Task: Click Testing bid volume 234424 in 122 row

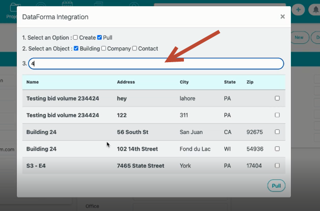Action: click(63, 115)
